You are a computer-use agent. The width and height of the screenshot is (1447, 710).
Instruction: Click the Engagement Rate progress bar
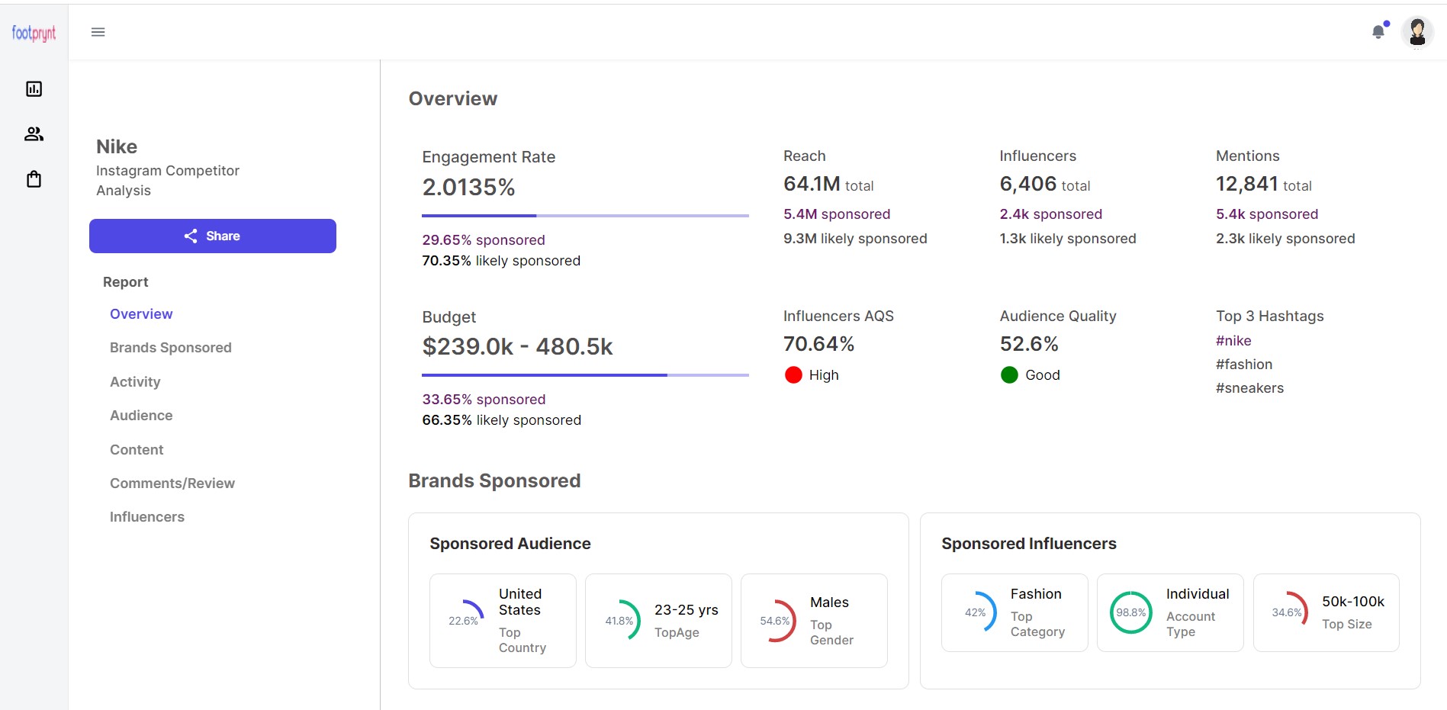tap(585, 216)
